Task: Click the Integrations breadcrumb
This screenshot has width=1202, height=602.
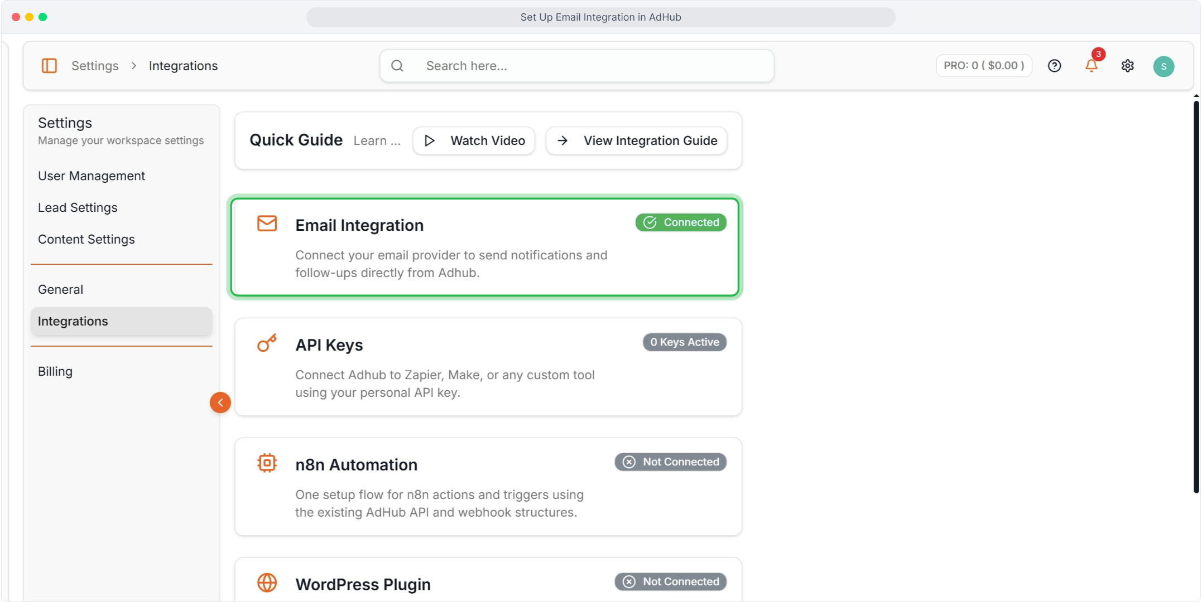Action: click(183, 66)
